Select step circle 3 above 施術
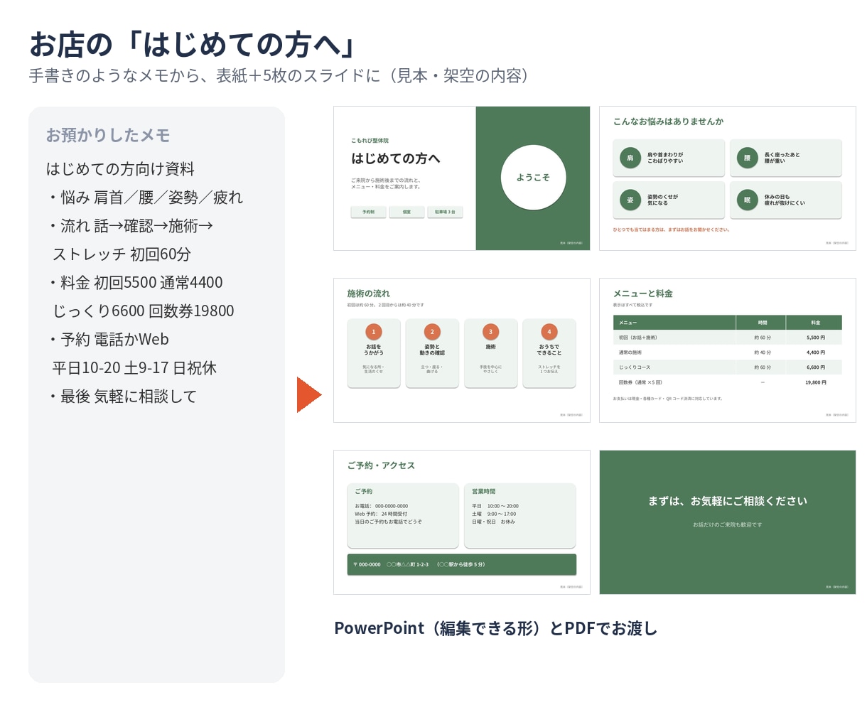The height and width of the screenshot is (722, 867). coord(490,332)
